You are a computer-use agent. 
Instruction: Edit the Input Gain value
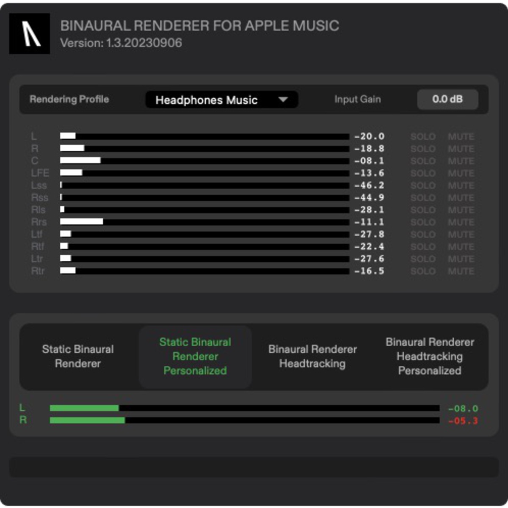click(447, 99)
